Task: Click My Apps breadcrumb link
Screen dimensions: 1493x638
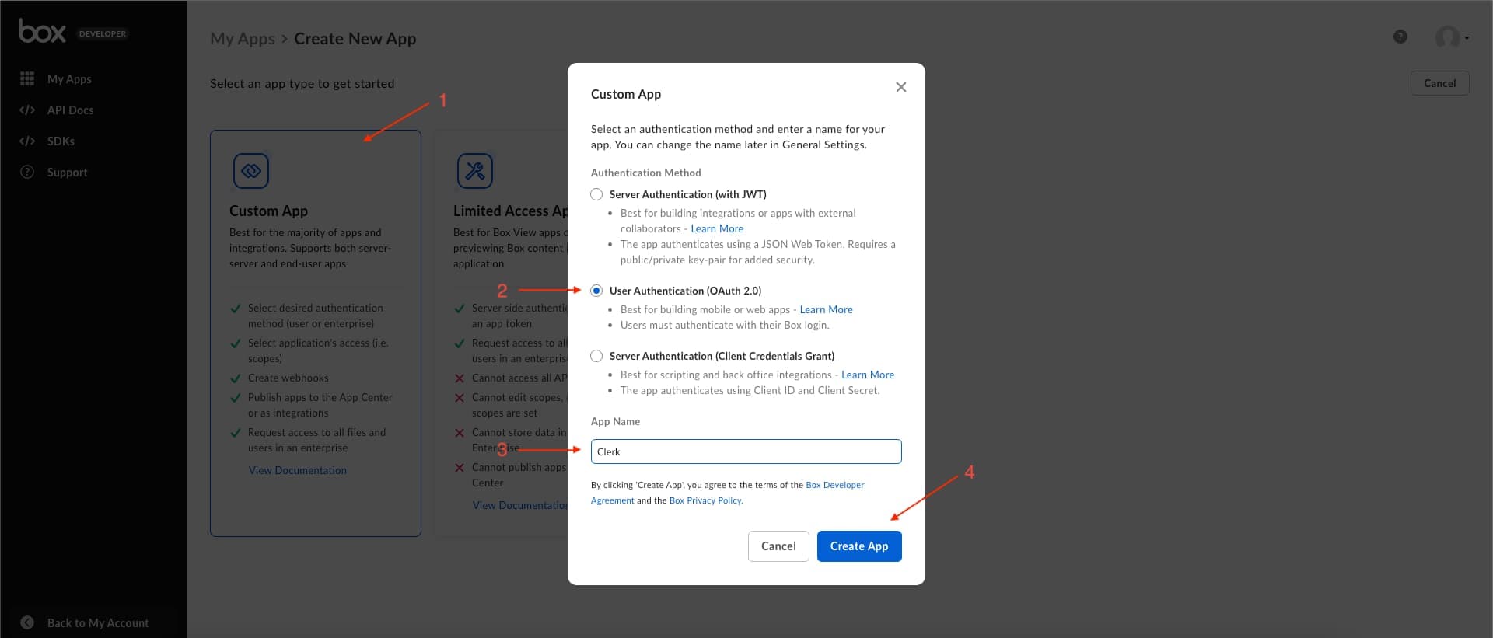Action: pos(243,38)
